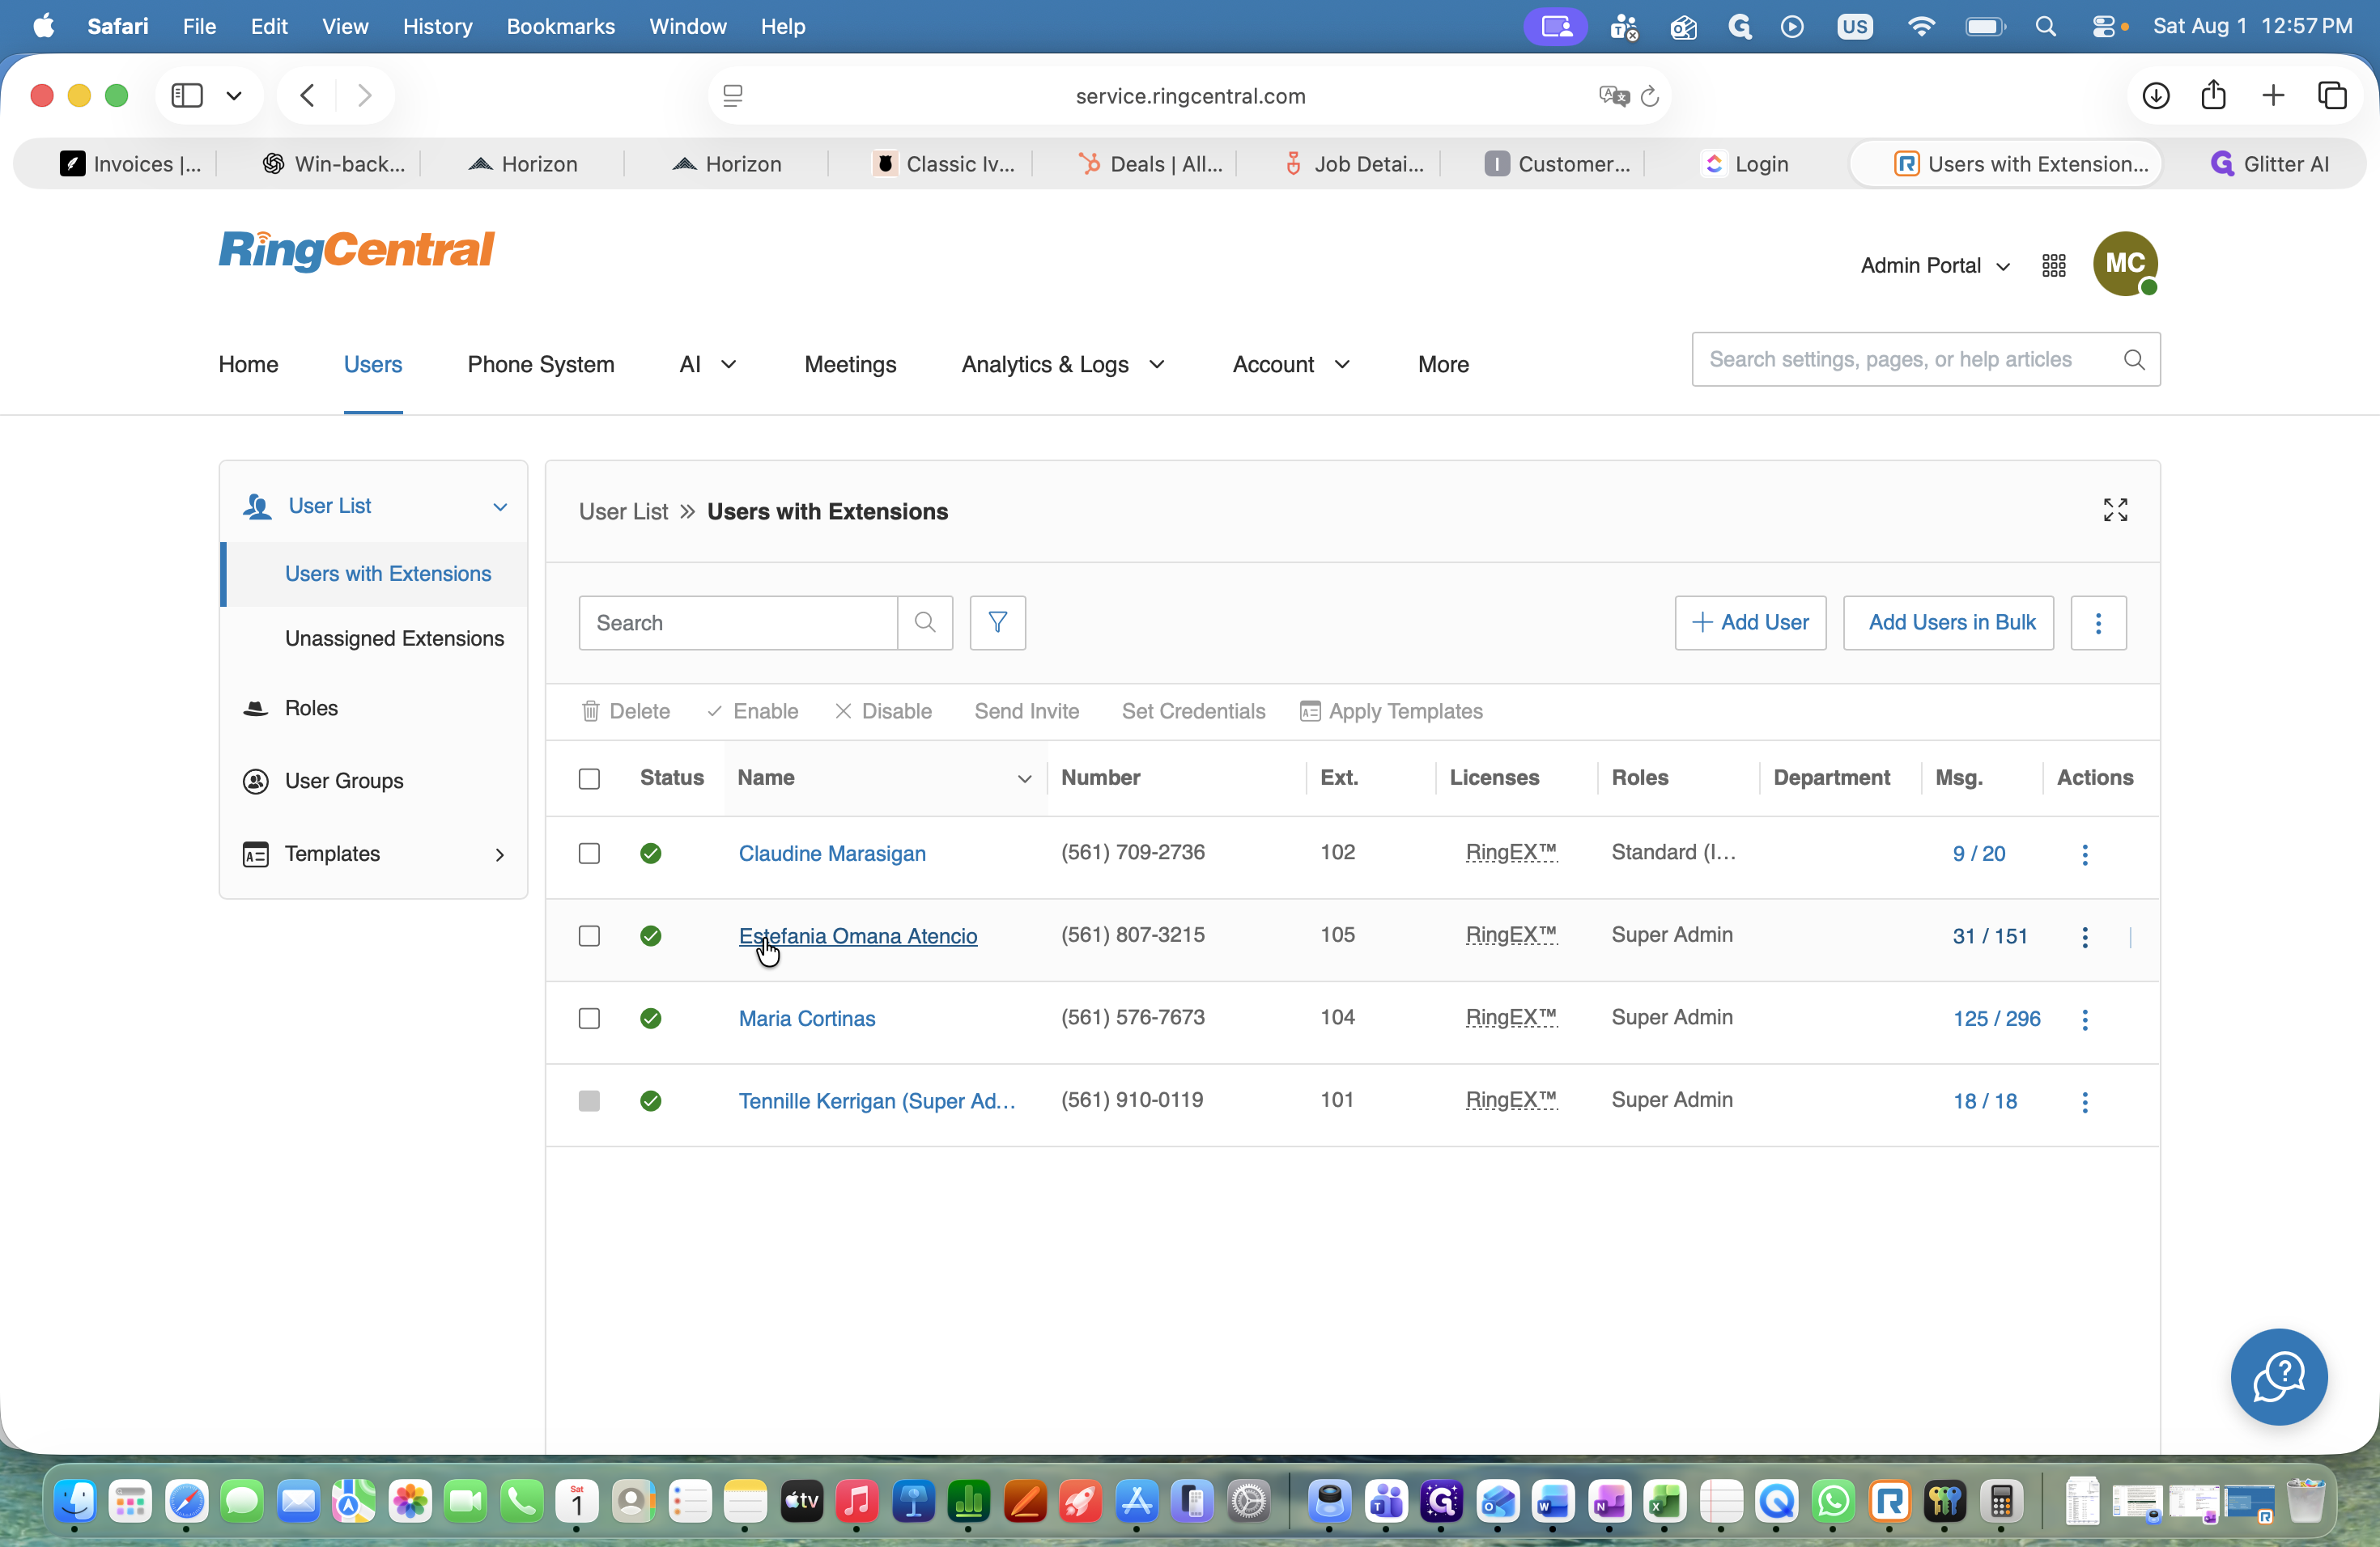The image size is (2380, 1547).
Task: Click the Add User button
Action: 1750,622
